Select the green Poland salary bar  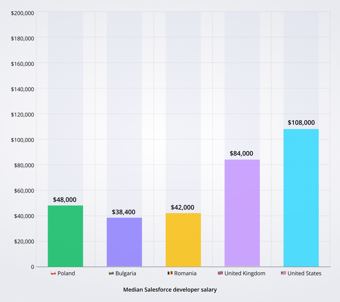(x=65, y=236)
